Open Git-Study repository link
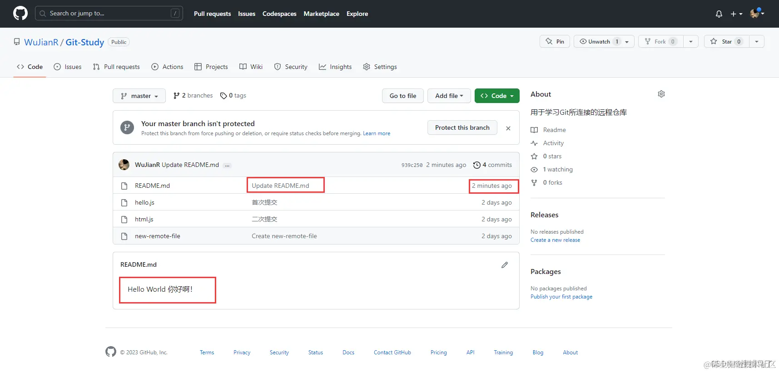Viewport: 779px width, 372px height. pos(85,42)
